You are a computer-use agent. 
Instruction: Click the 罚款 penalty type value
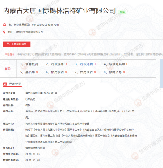(x=28, y=105)
